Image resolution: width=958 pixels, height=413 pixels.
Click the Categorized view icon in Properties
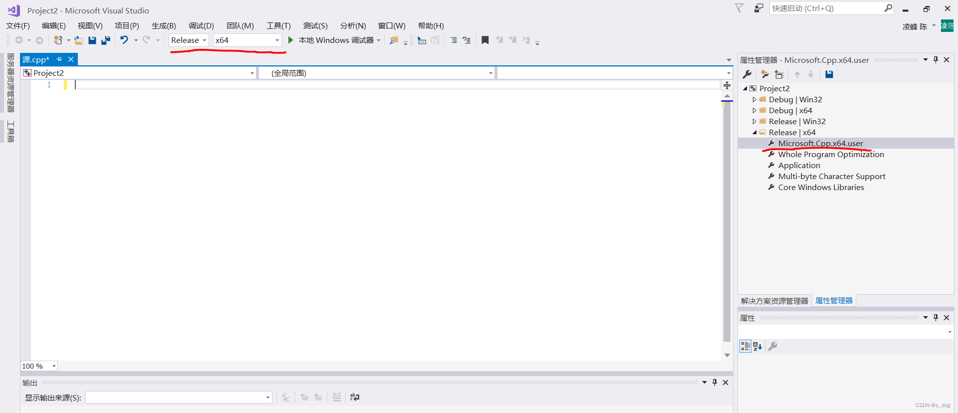(745, 346)
